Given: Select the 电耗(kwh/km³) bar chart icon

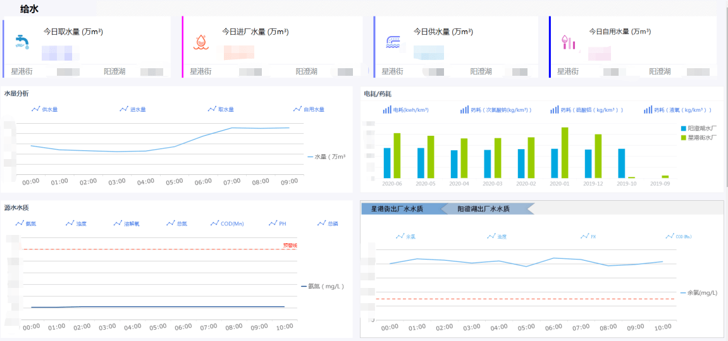Looking at the screenshot, I should [x=387, y=110].
